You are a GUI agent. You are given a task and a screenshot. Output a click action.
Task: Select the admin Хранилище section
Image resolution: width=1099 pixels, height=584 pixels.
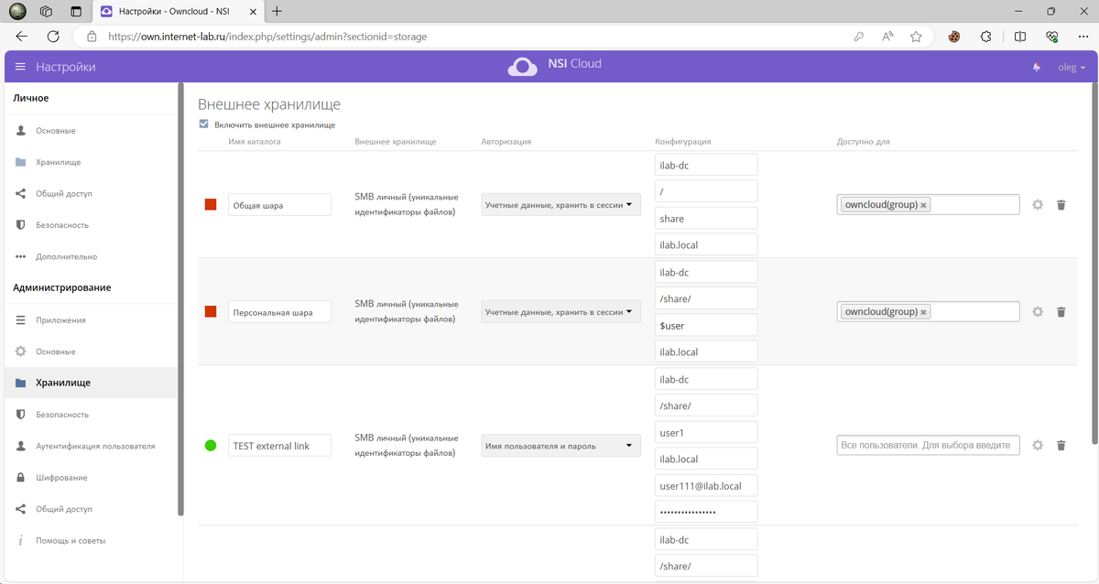pos(92,383)
